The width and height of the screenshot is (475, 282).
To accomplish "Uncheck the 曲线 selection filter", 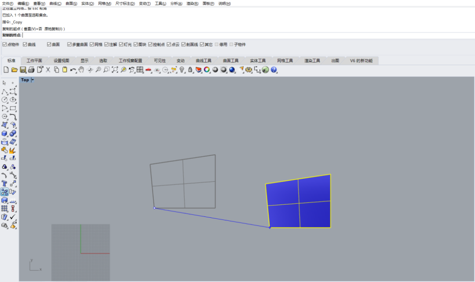I will point(25,44).
